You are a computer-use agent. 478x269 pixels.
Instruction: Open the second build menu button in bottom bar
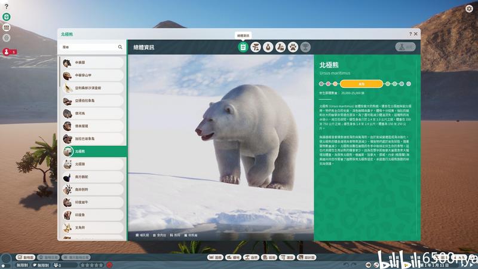coord(233,258)
